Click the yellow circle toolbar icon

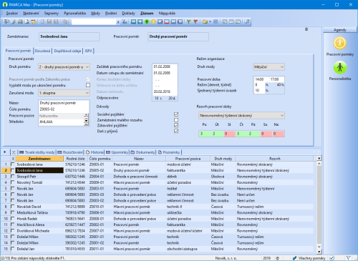pyautogui.click(x=153, y=21)
